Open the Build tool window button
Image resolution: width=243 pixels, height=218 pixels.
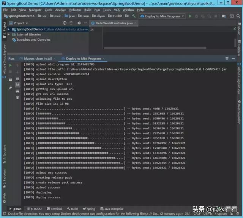(x=73, y=209)
